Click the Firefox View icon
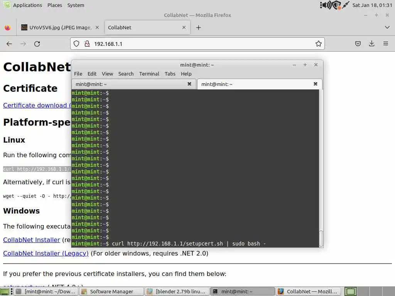Image resolution: width=395 pixels, height=296 pixels. click(x=8, y=28)
